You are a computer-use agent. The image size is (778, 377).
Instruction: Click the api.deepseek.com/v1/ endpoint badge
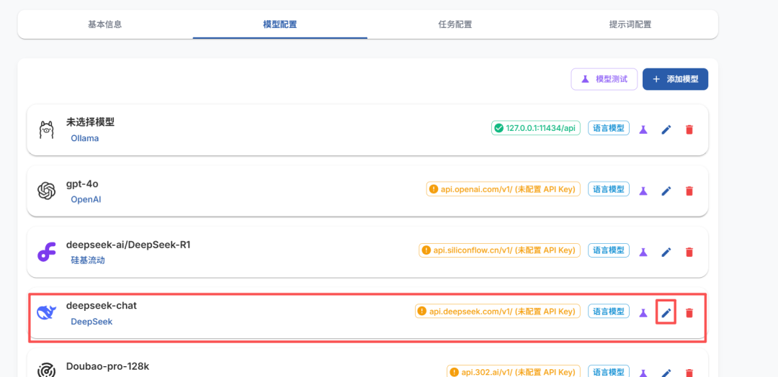point(498,311)
